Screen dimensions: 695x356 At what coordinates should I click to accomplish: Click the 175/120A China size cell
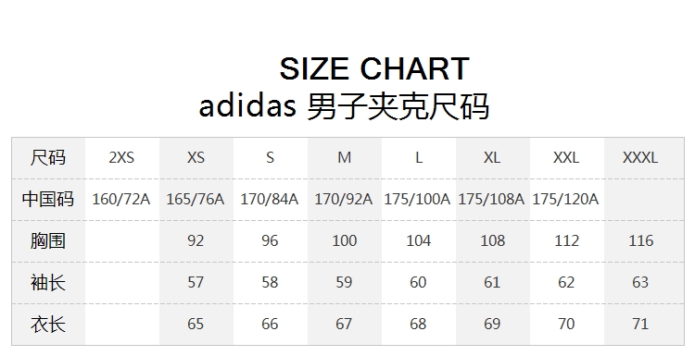[x=565, y=199]
